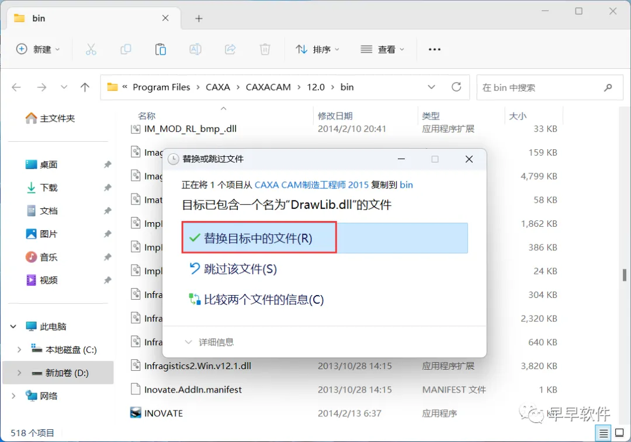Image resolution: width=631 pixels, height=442 pixels.
Task: Open the 新建 new item dropdown
Action: [x=38, y=50]
